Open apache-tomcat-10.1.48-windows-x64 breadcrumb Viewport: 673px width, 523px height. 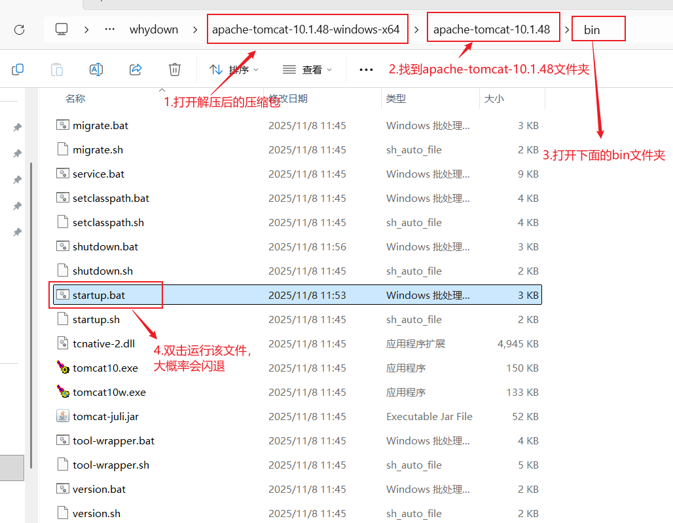point(306,29)
